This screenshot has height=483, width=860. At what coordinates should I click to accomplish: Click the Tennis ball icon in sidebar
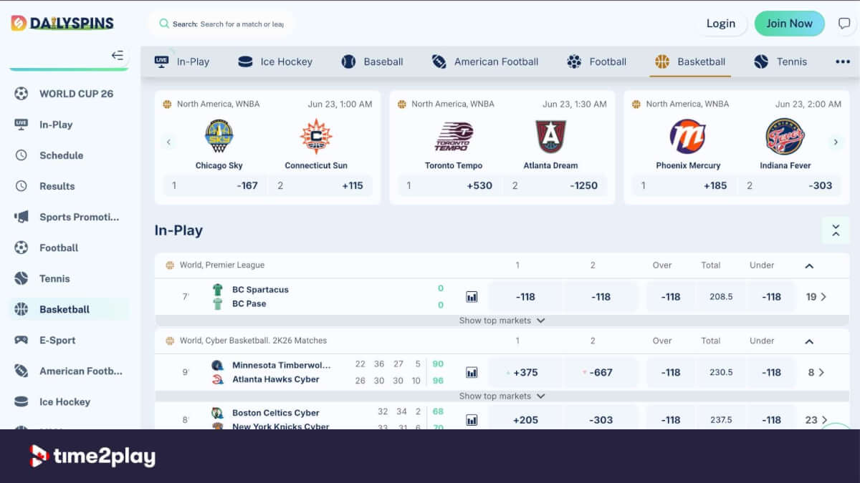21,278
